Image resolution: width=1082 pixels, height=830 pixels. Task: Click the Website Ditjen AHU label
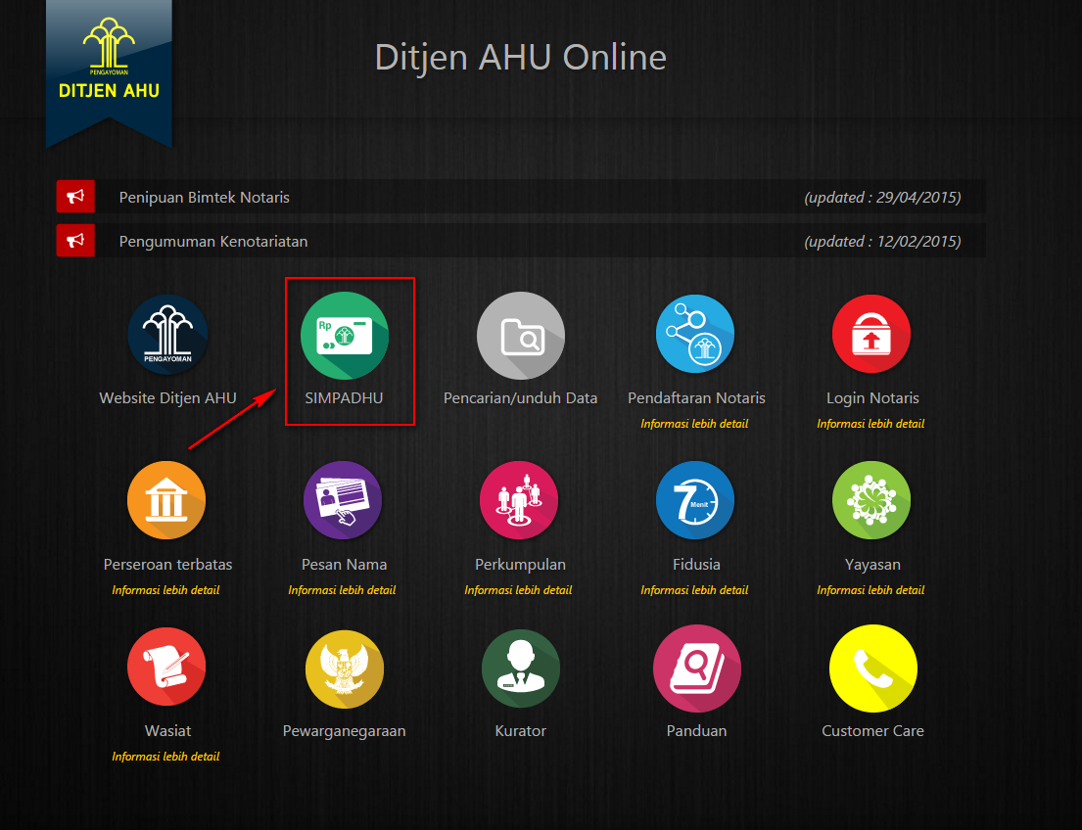[167, 398]
